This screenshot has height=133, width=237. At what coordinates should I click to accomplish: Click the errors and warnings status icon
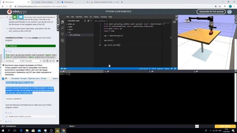[x=64, y=69]
